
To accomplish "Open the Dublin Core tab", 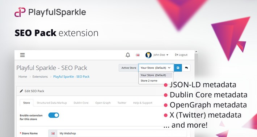I will pyautogui.click(x=81, y=103).
